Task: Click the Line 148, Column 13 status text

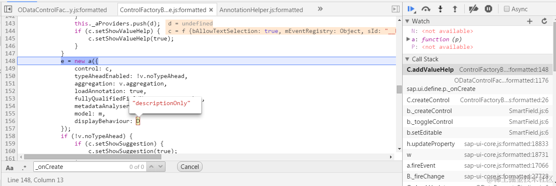Action: pos(35,180)
